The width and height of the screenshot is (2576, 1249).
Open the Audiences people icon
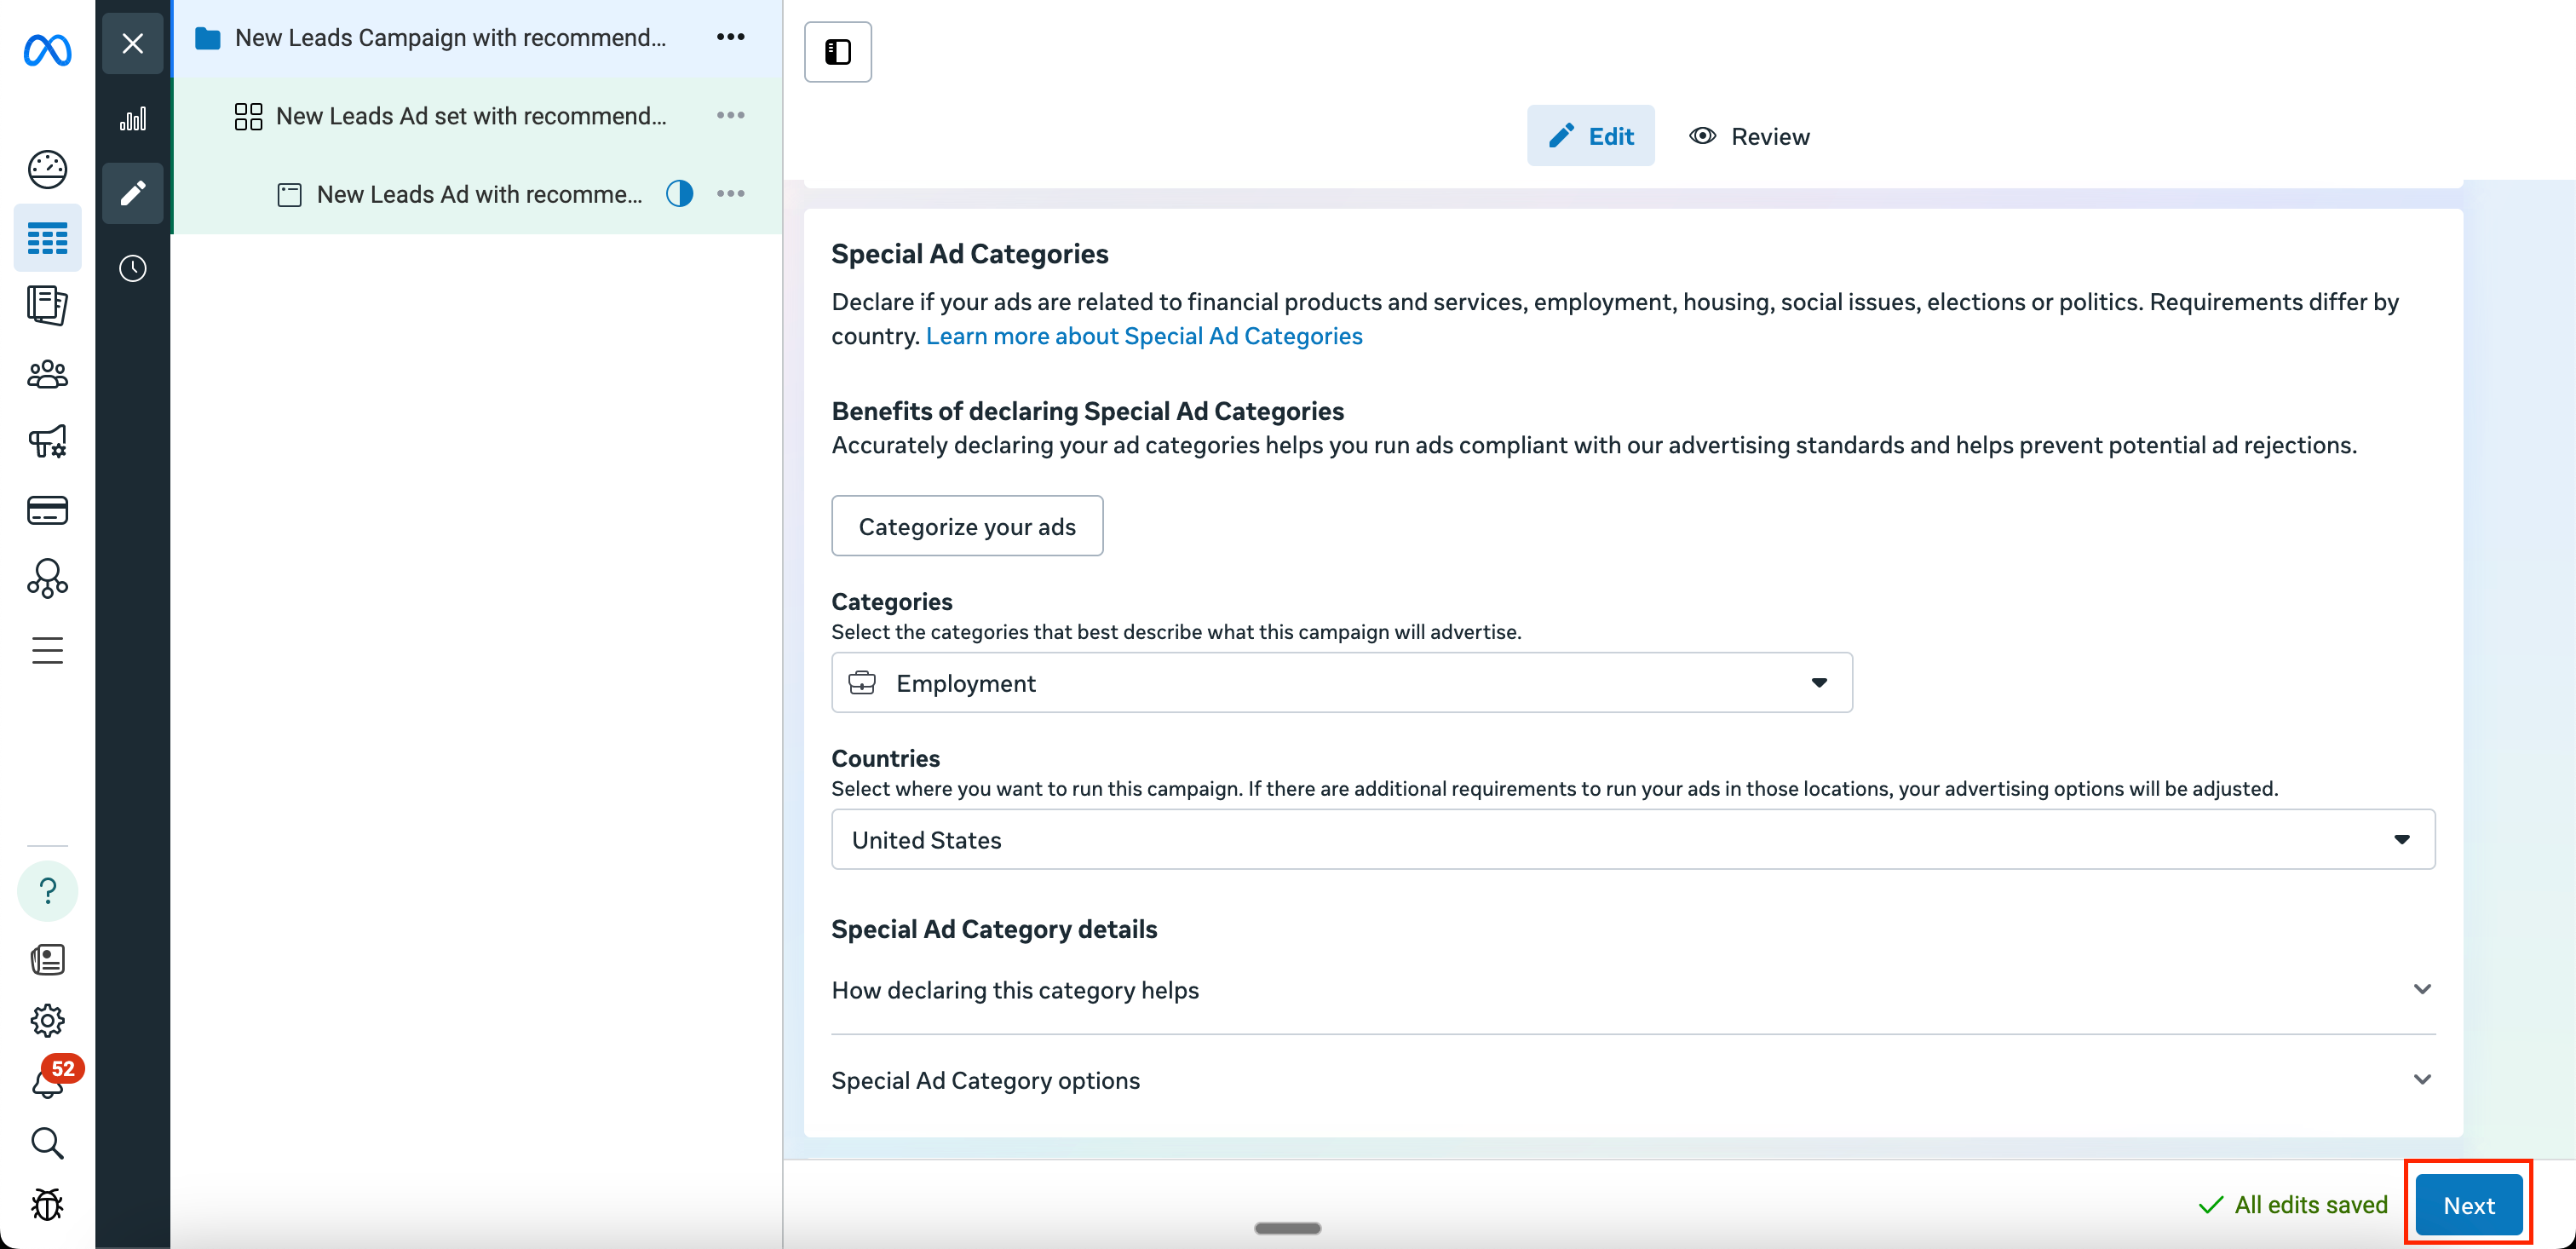pyautogui.click(x=47, y=375)
